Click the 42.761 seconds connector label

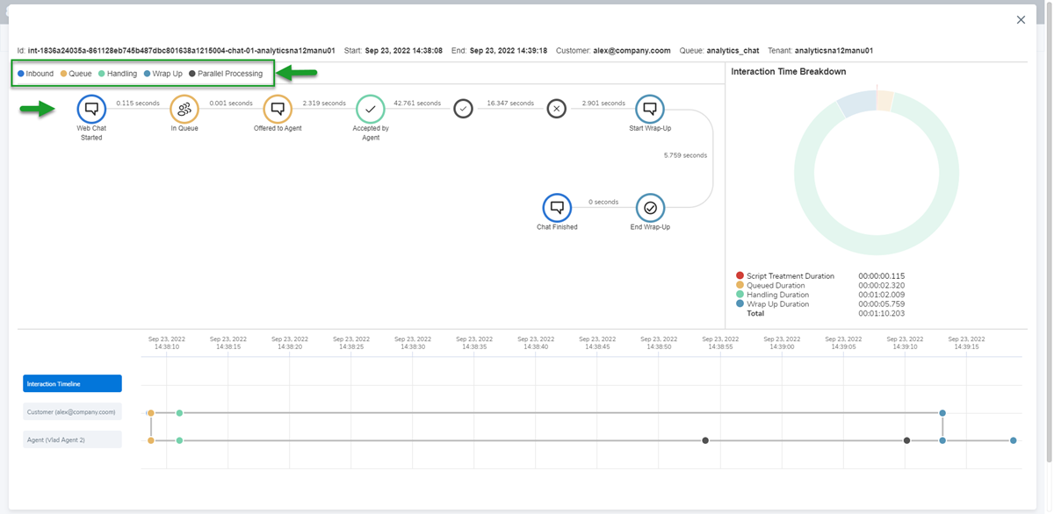click(x=417, y=104)
